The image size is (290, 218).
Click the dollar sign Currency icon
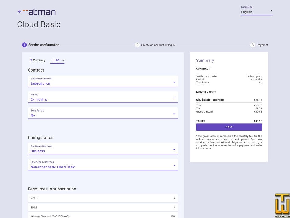[31, 60]
